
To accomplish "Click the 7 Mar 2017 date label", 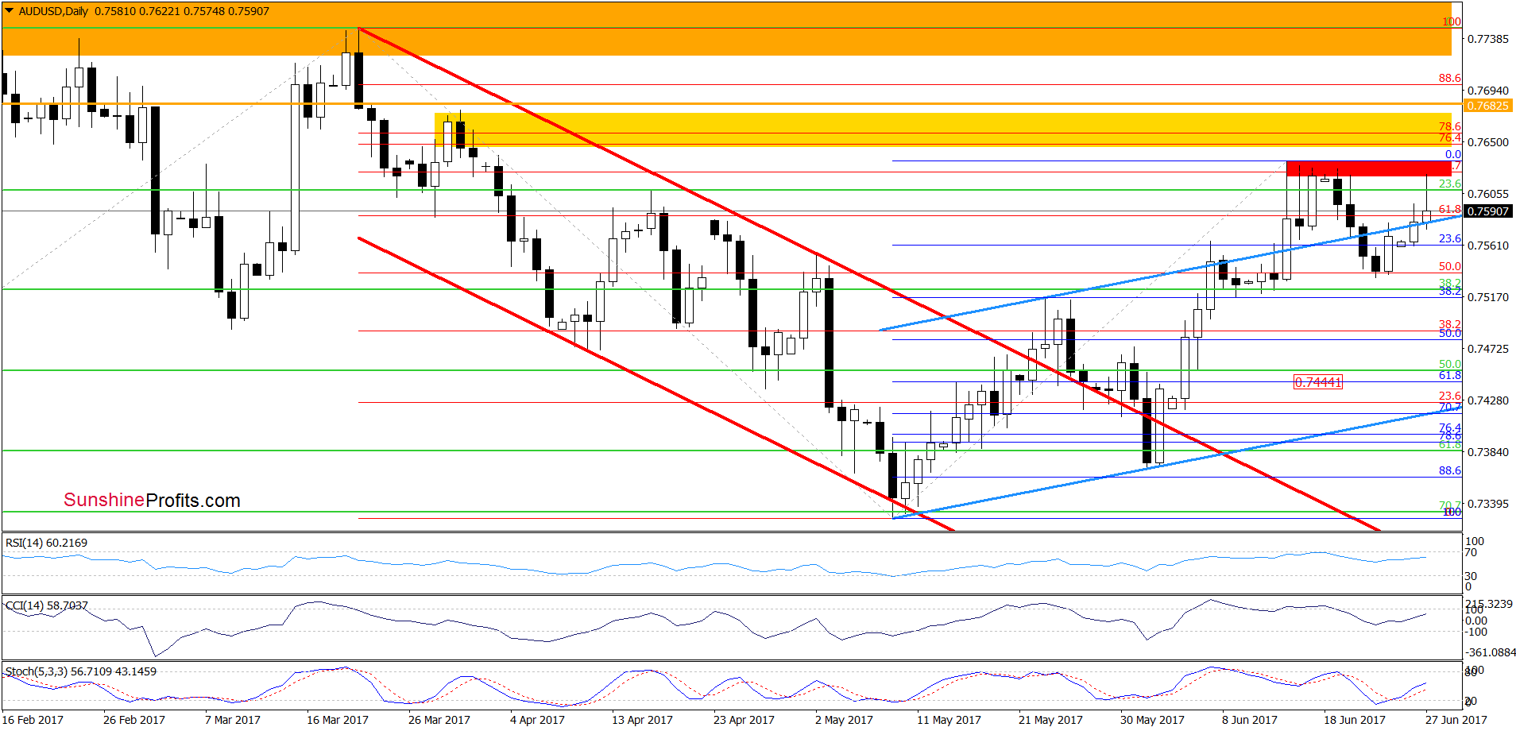I will (x=233, y=720).
